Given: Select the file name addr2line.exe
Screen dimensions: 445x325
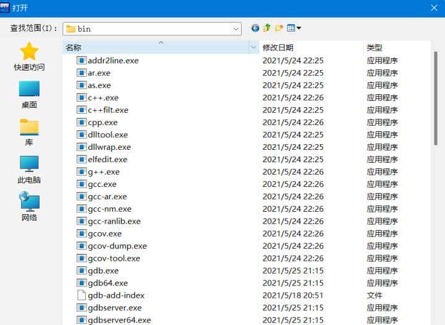Looking at the screenshot, I should point(113,61).
